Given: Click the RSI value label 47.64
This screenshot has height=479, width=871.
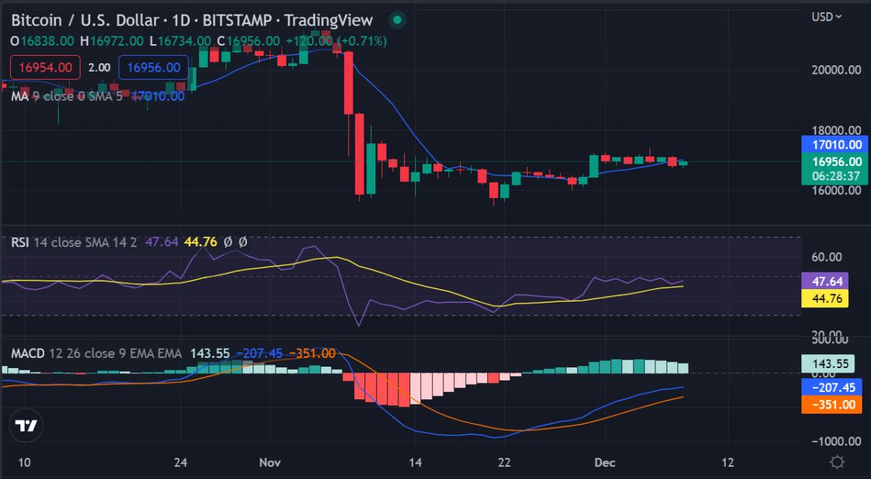Looking at the screenshot, I should click(825, 281).
